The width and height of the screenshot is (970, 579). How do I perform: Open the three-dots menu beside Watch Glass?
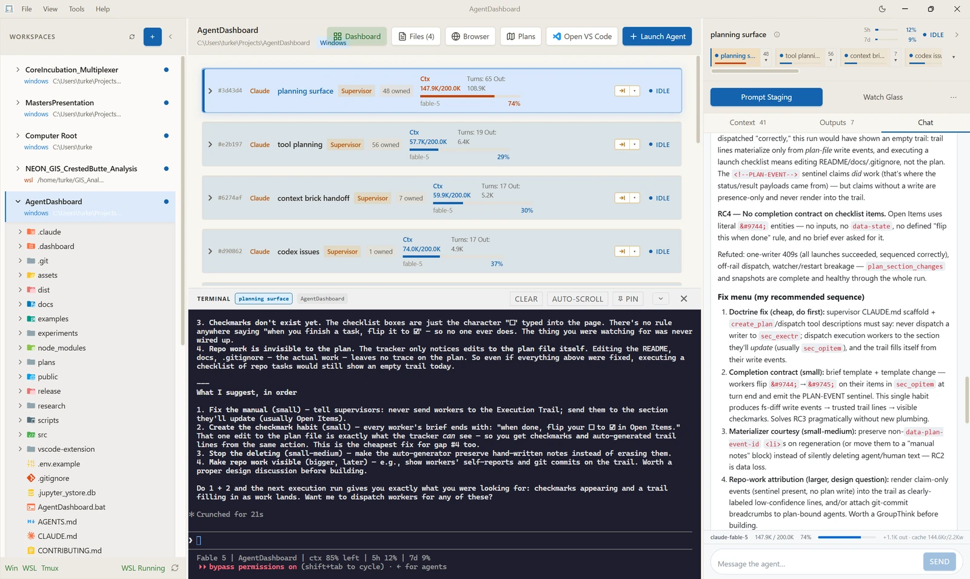pyautogui.click(x=954, y=97)
